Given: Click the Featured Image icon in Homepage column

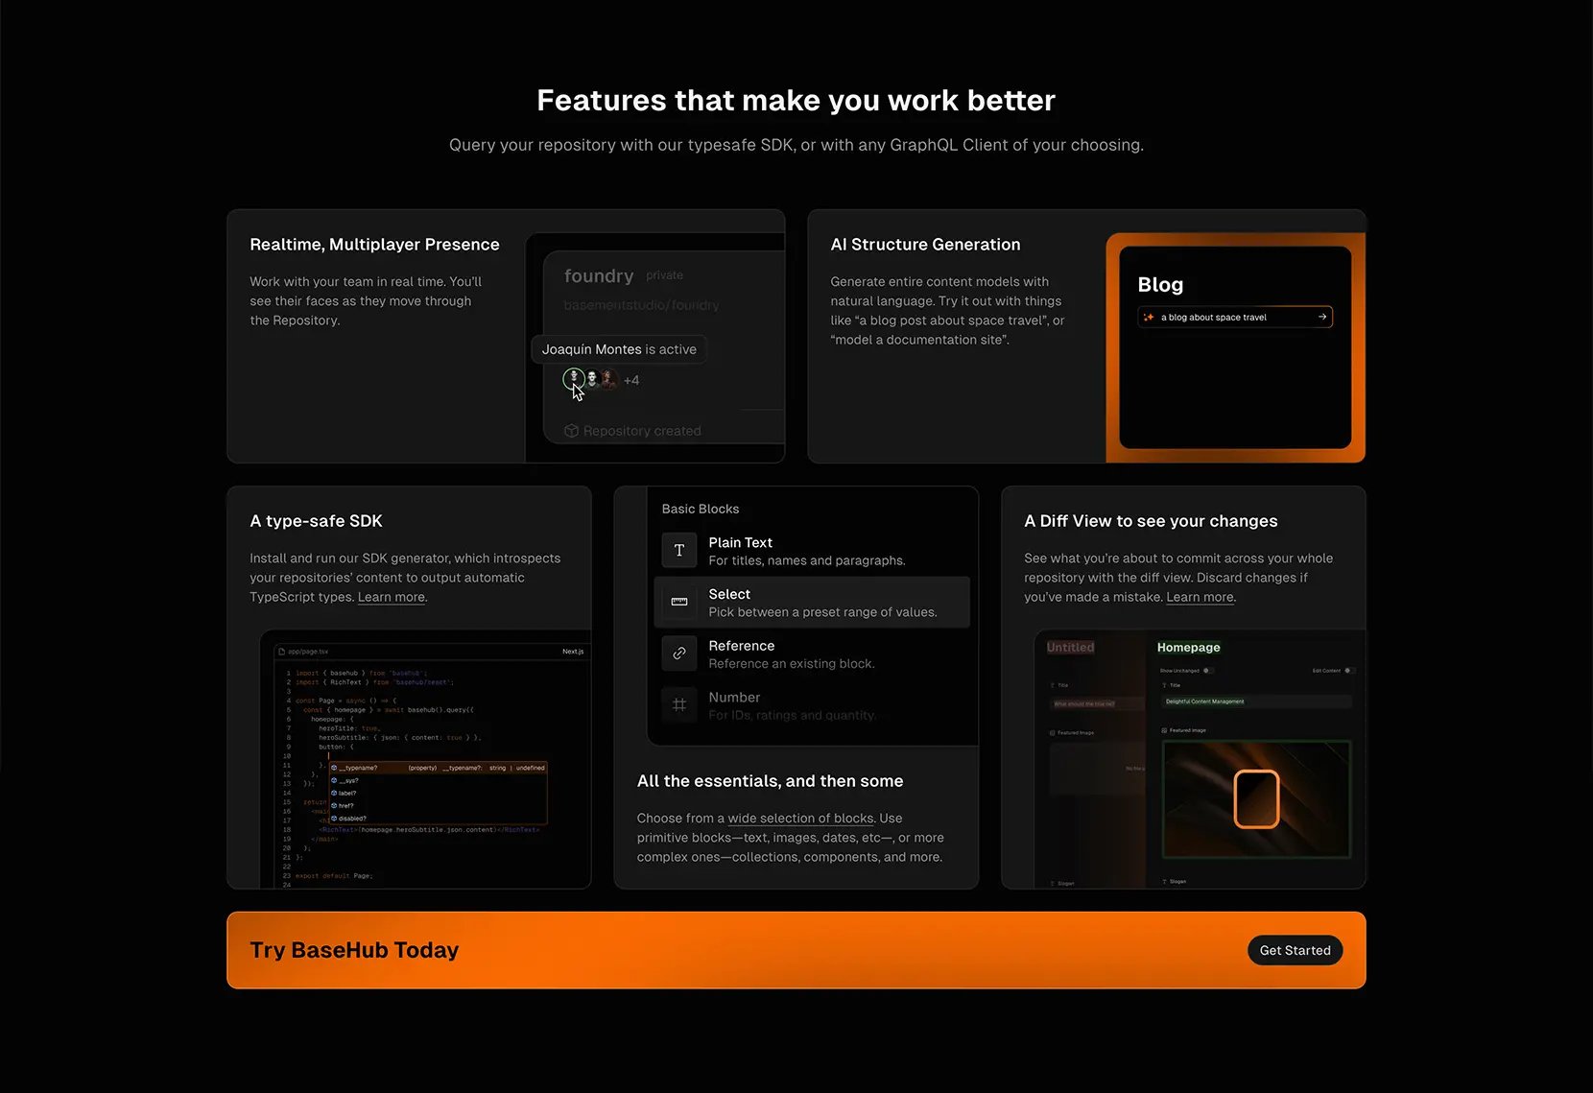Looking at the screenshot, I should coord(1164,730).
